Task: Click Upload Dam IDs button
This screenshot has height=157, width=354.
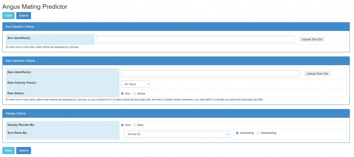Action: 317,73
